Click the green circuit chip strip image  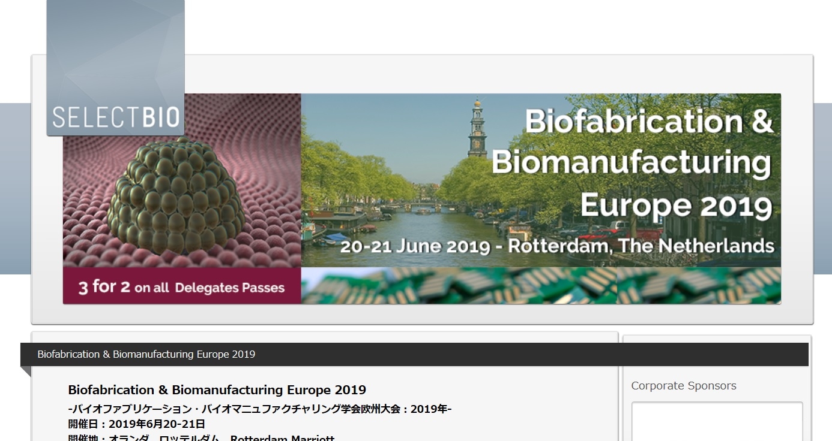(x=540, y=285)
